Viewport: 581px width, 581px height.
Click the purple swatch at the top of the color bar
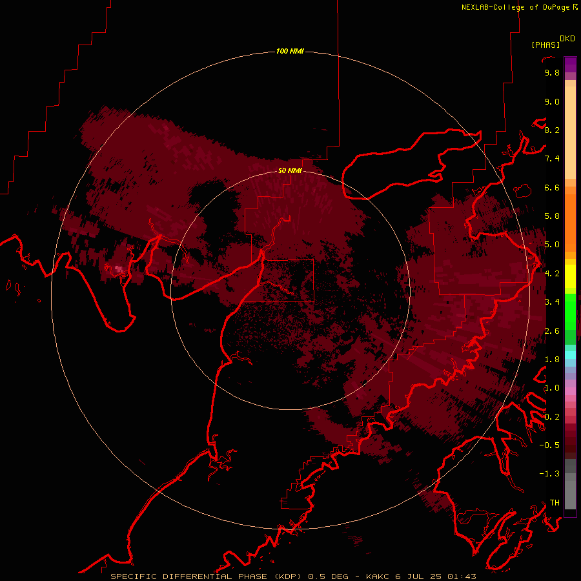coord(570,65)
